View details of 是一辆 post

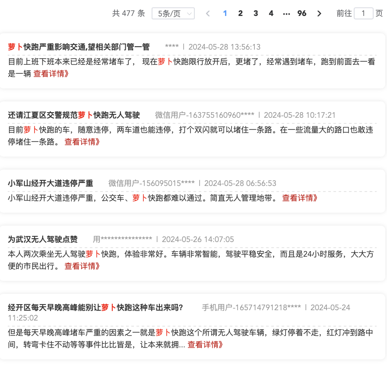[x=51, y=73]
